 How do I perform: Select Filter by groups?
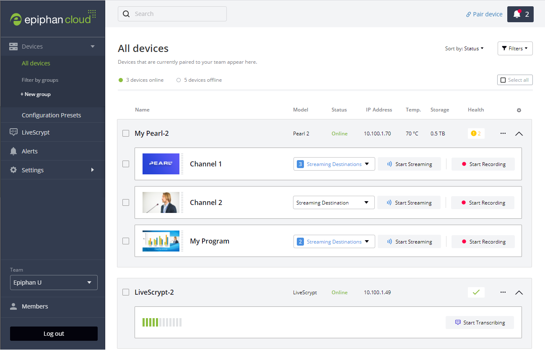40,80
